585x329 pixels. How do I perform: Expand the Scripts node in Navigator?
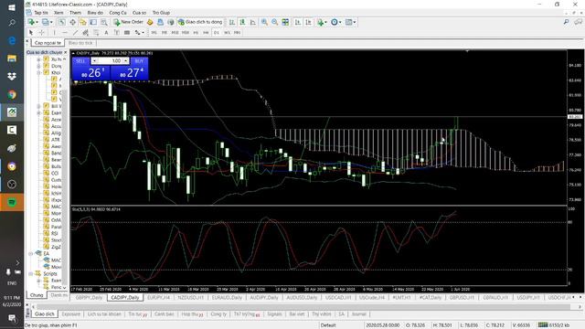click(30, 274)
